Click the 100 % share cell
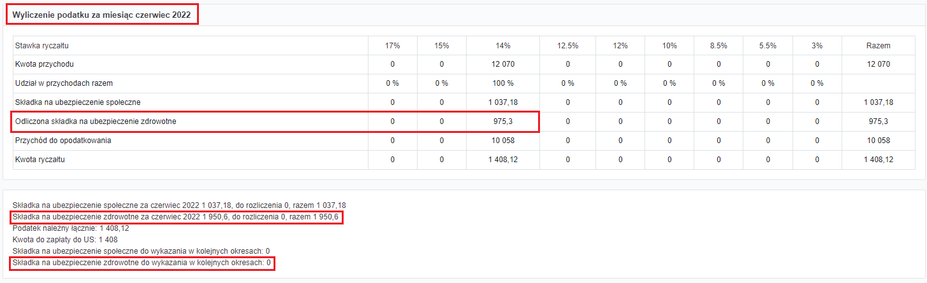 [503, 83]
